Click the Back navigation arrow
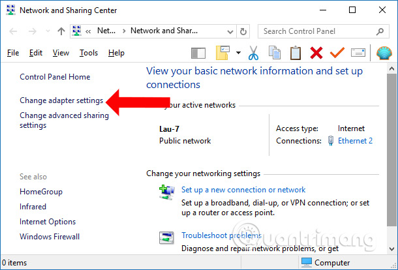 13,31
